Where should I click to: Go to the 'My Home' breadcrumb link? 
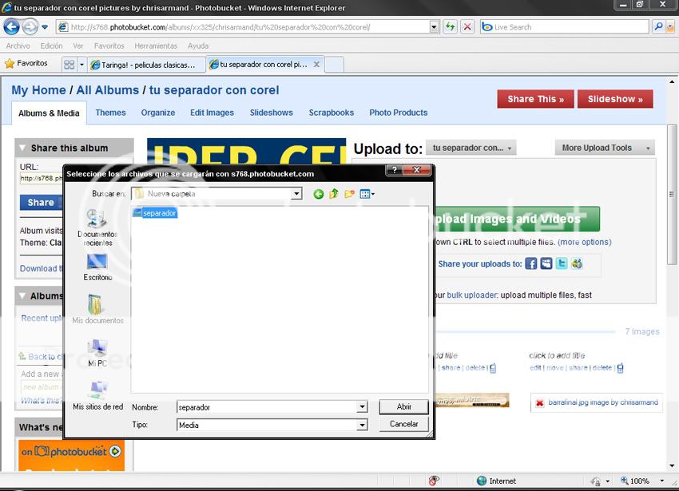click(x=38, y=90)
